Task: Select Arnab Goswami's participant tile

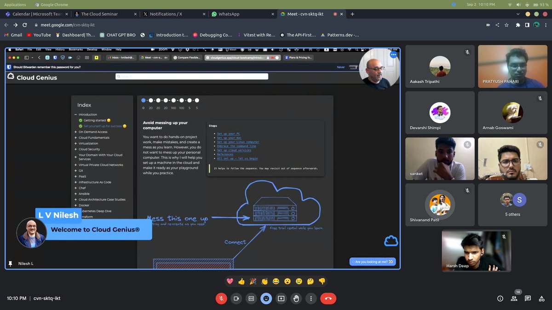Action: click(512, 113)
